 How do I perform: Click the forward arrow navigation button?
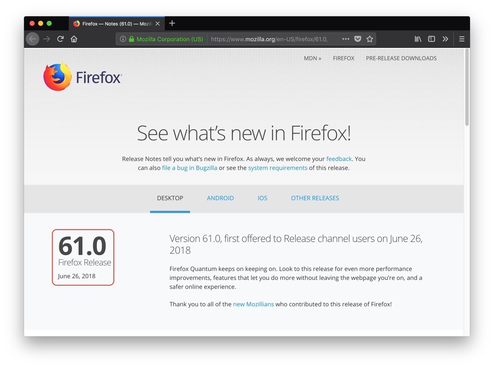(47, 39)
